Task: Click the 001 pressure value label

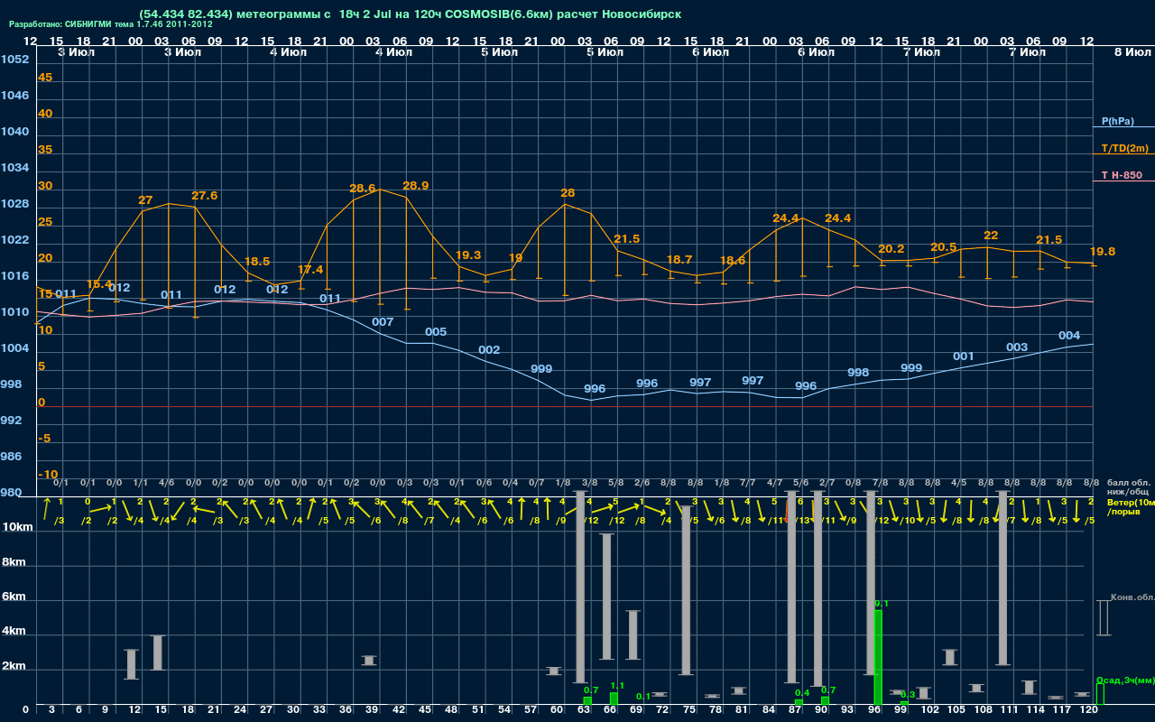Action: point(964,356)
